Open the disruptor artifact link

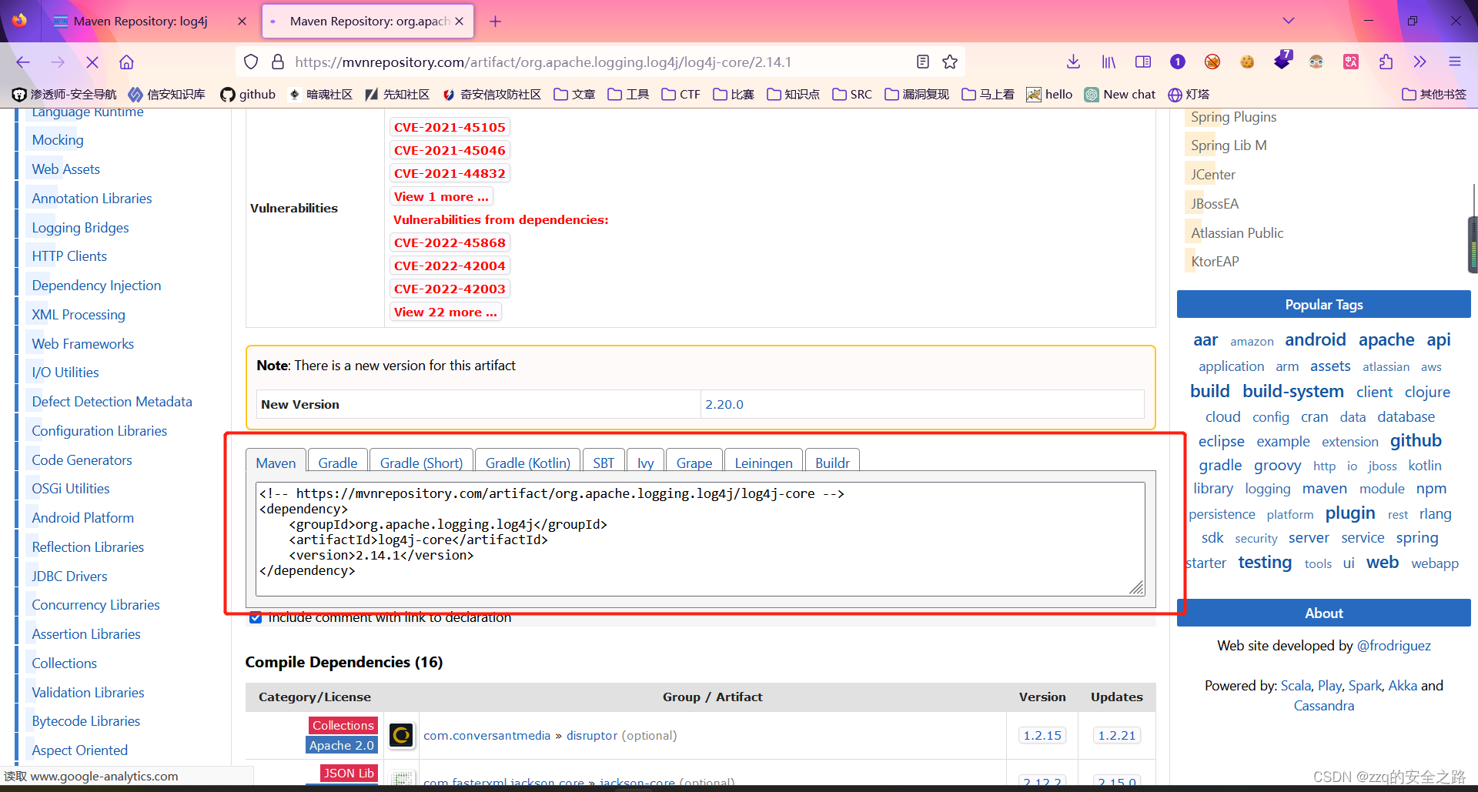click(x=591, y=735)
